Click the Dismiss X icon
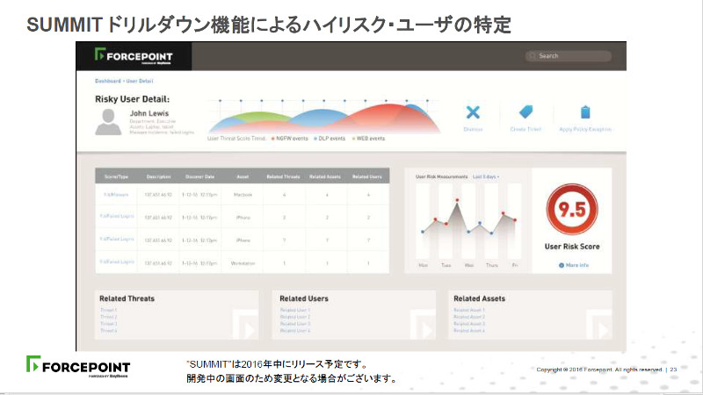Viewport: 703px width, 395px height. (473, 112)
